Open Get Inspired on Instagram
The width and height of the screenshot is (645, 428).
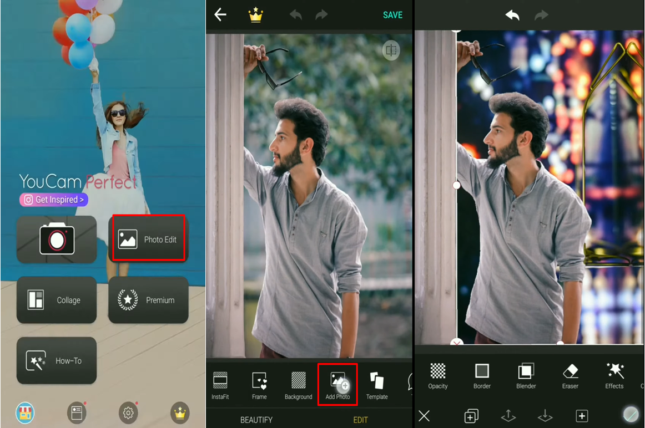(53, 200)
